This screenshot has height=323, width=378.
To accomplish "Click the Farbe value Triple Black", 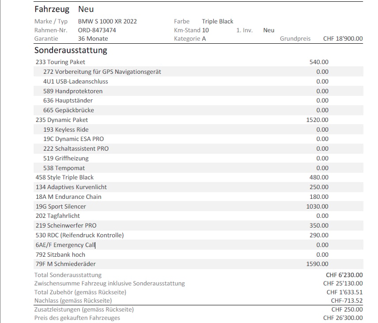I will point(217,21).
